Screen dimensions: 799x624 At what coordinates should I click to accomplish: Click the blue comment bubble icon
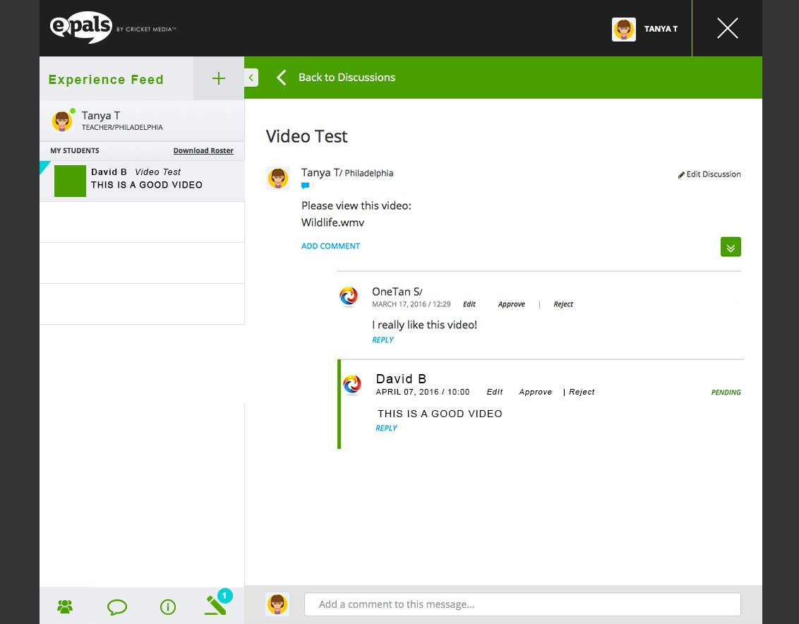[305, 186]
